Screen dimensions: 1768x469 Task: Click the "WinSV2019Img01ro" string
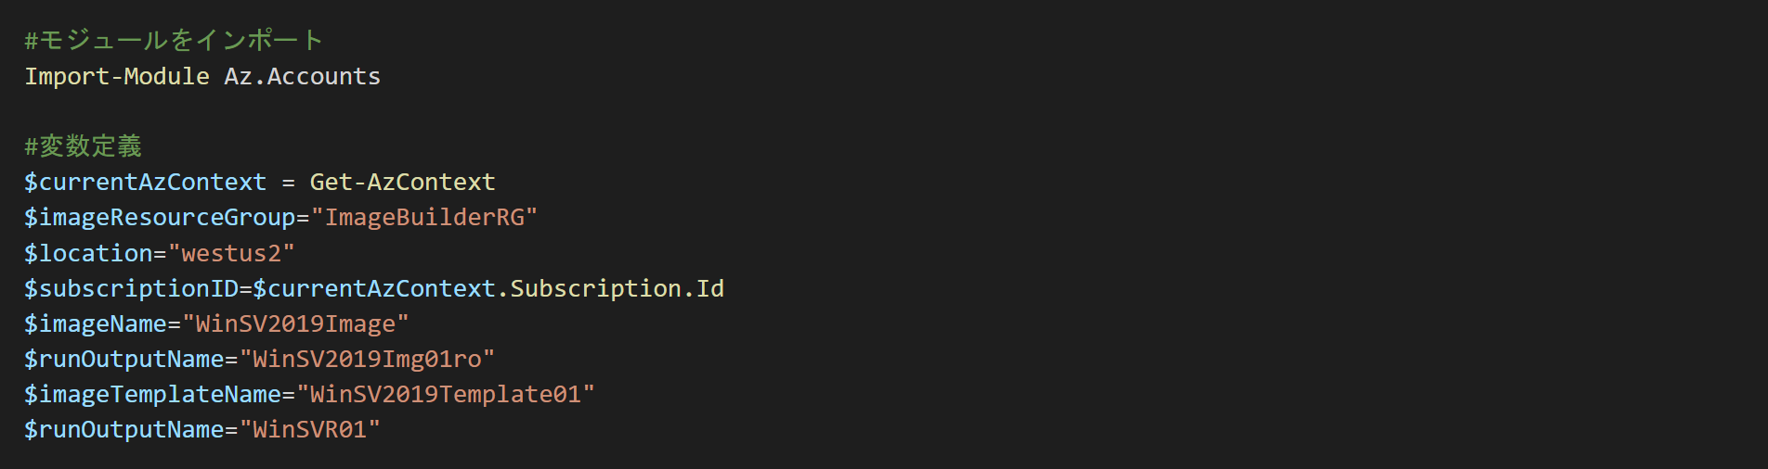[367, 359]
